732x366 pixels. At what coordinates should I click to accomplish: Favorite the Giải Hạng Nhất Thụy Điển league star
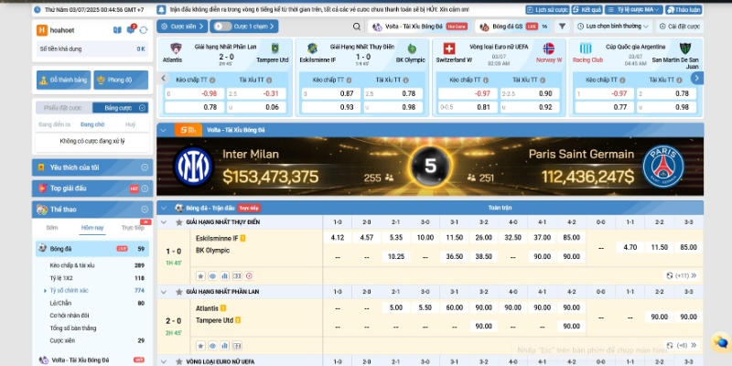[x=177, y=221]
